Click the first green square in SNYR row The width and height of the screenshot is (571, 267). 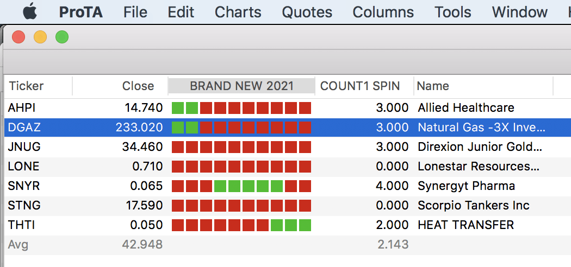pos(220,186)
